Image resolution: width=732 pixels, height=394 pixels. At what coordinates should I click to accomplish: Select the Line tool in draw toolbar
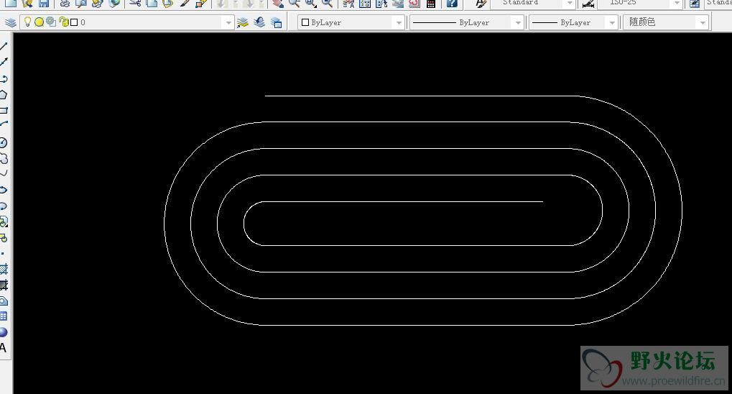(x=4, y=46)
